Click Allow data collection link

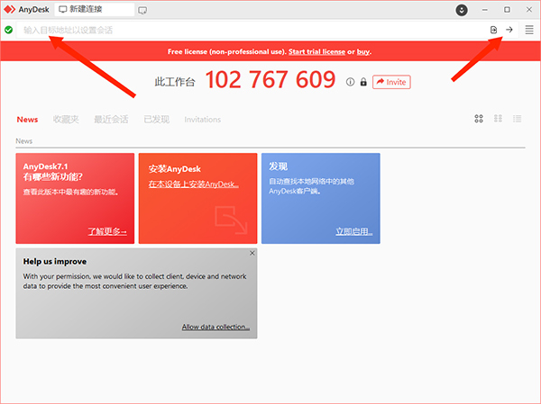pyautogui.click(x=215, y=327)
